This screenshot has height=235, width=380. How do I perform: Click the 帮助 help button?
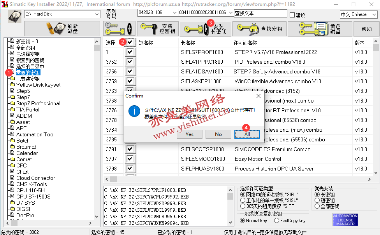click(366, 29)
